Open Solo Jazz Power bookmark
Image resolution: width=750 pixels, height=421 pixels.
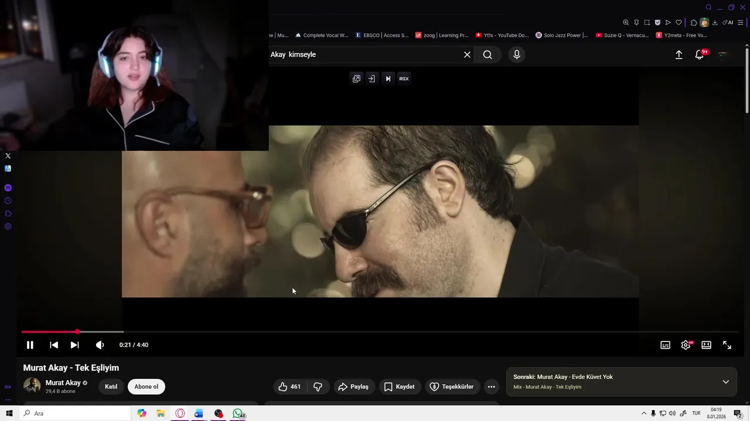coord(562,35)
